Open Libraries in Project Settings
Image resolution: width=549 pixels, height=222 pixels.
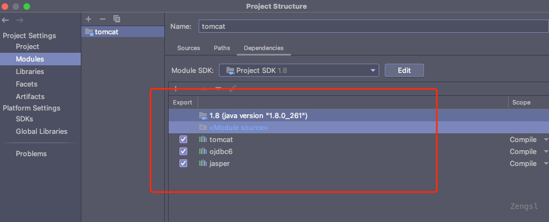pyautogui.click(x=29, y=71)
